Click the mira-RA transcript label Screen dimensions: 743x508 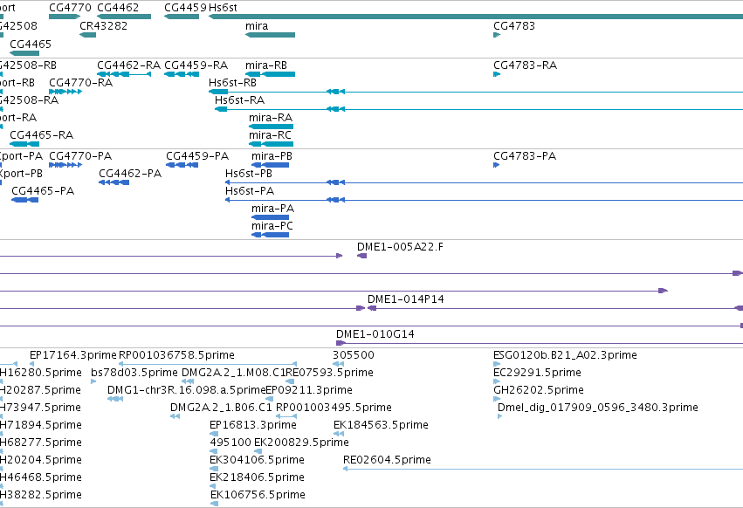point(271,118)
